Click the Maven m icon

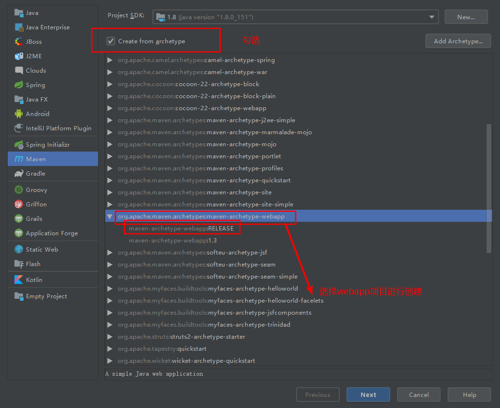coord(19,159)
